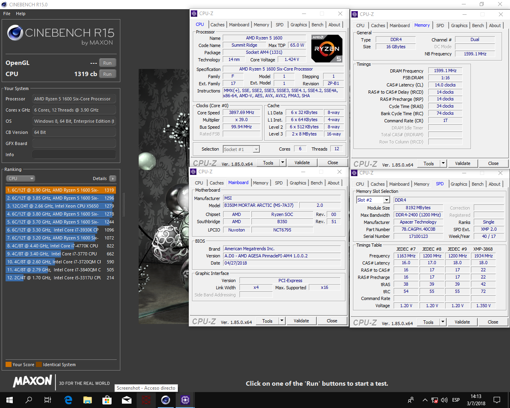Click the ESP language indicator
510x408 pixels.
coord(456,400)
